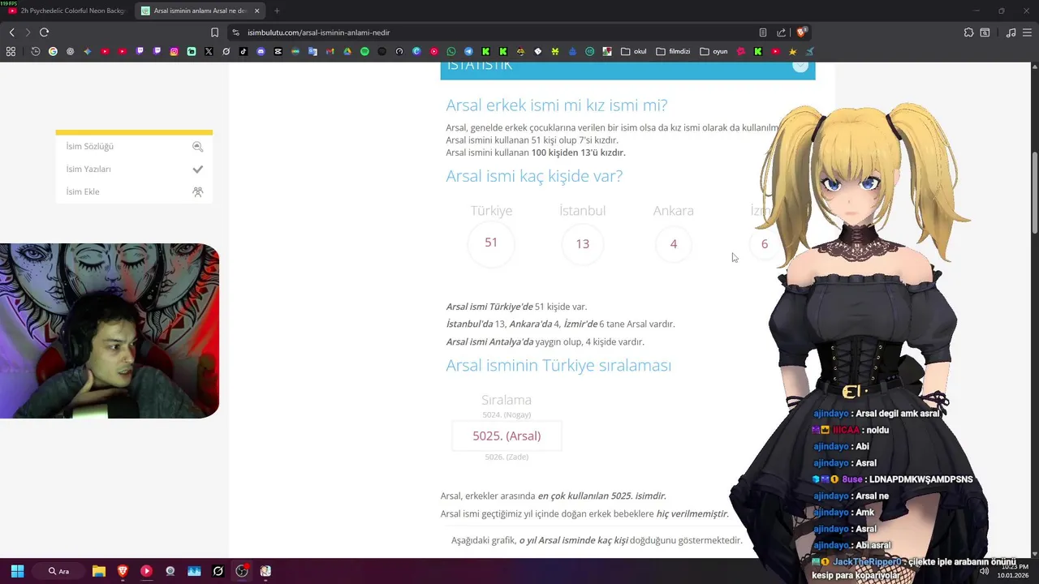Go back to the previous page
1039x584 pixels.
[11, 32]
